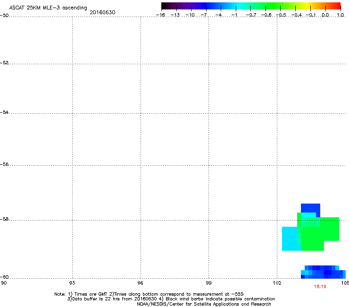Click the -56 latitude axis label
The height and width of the screenshot is (307, 349).
[4, 164]
